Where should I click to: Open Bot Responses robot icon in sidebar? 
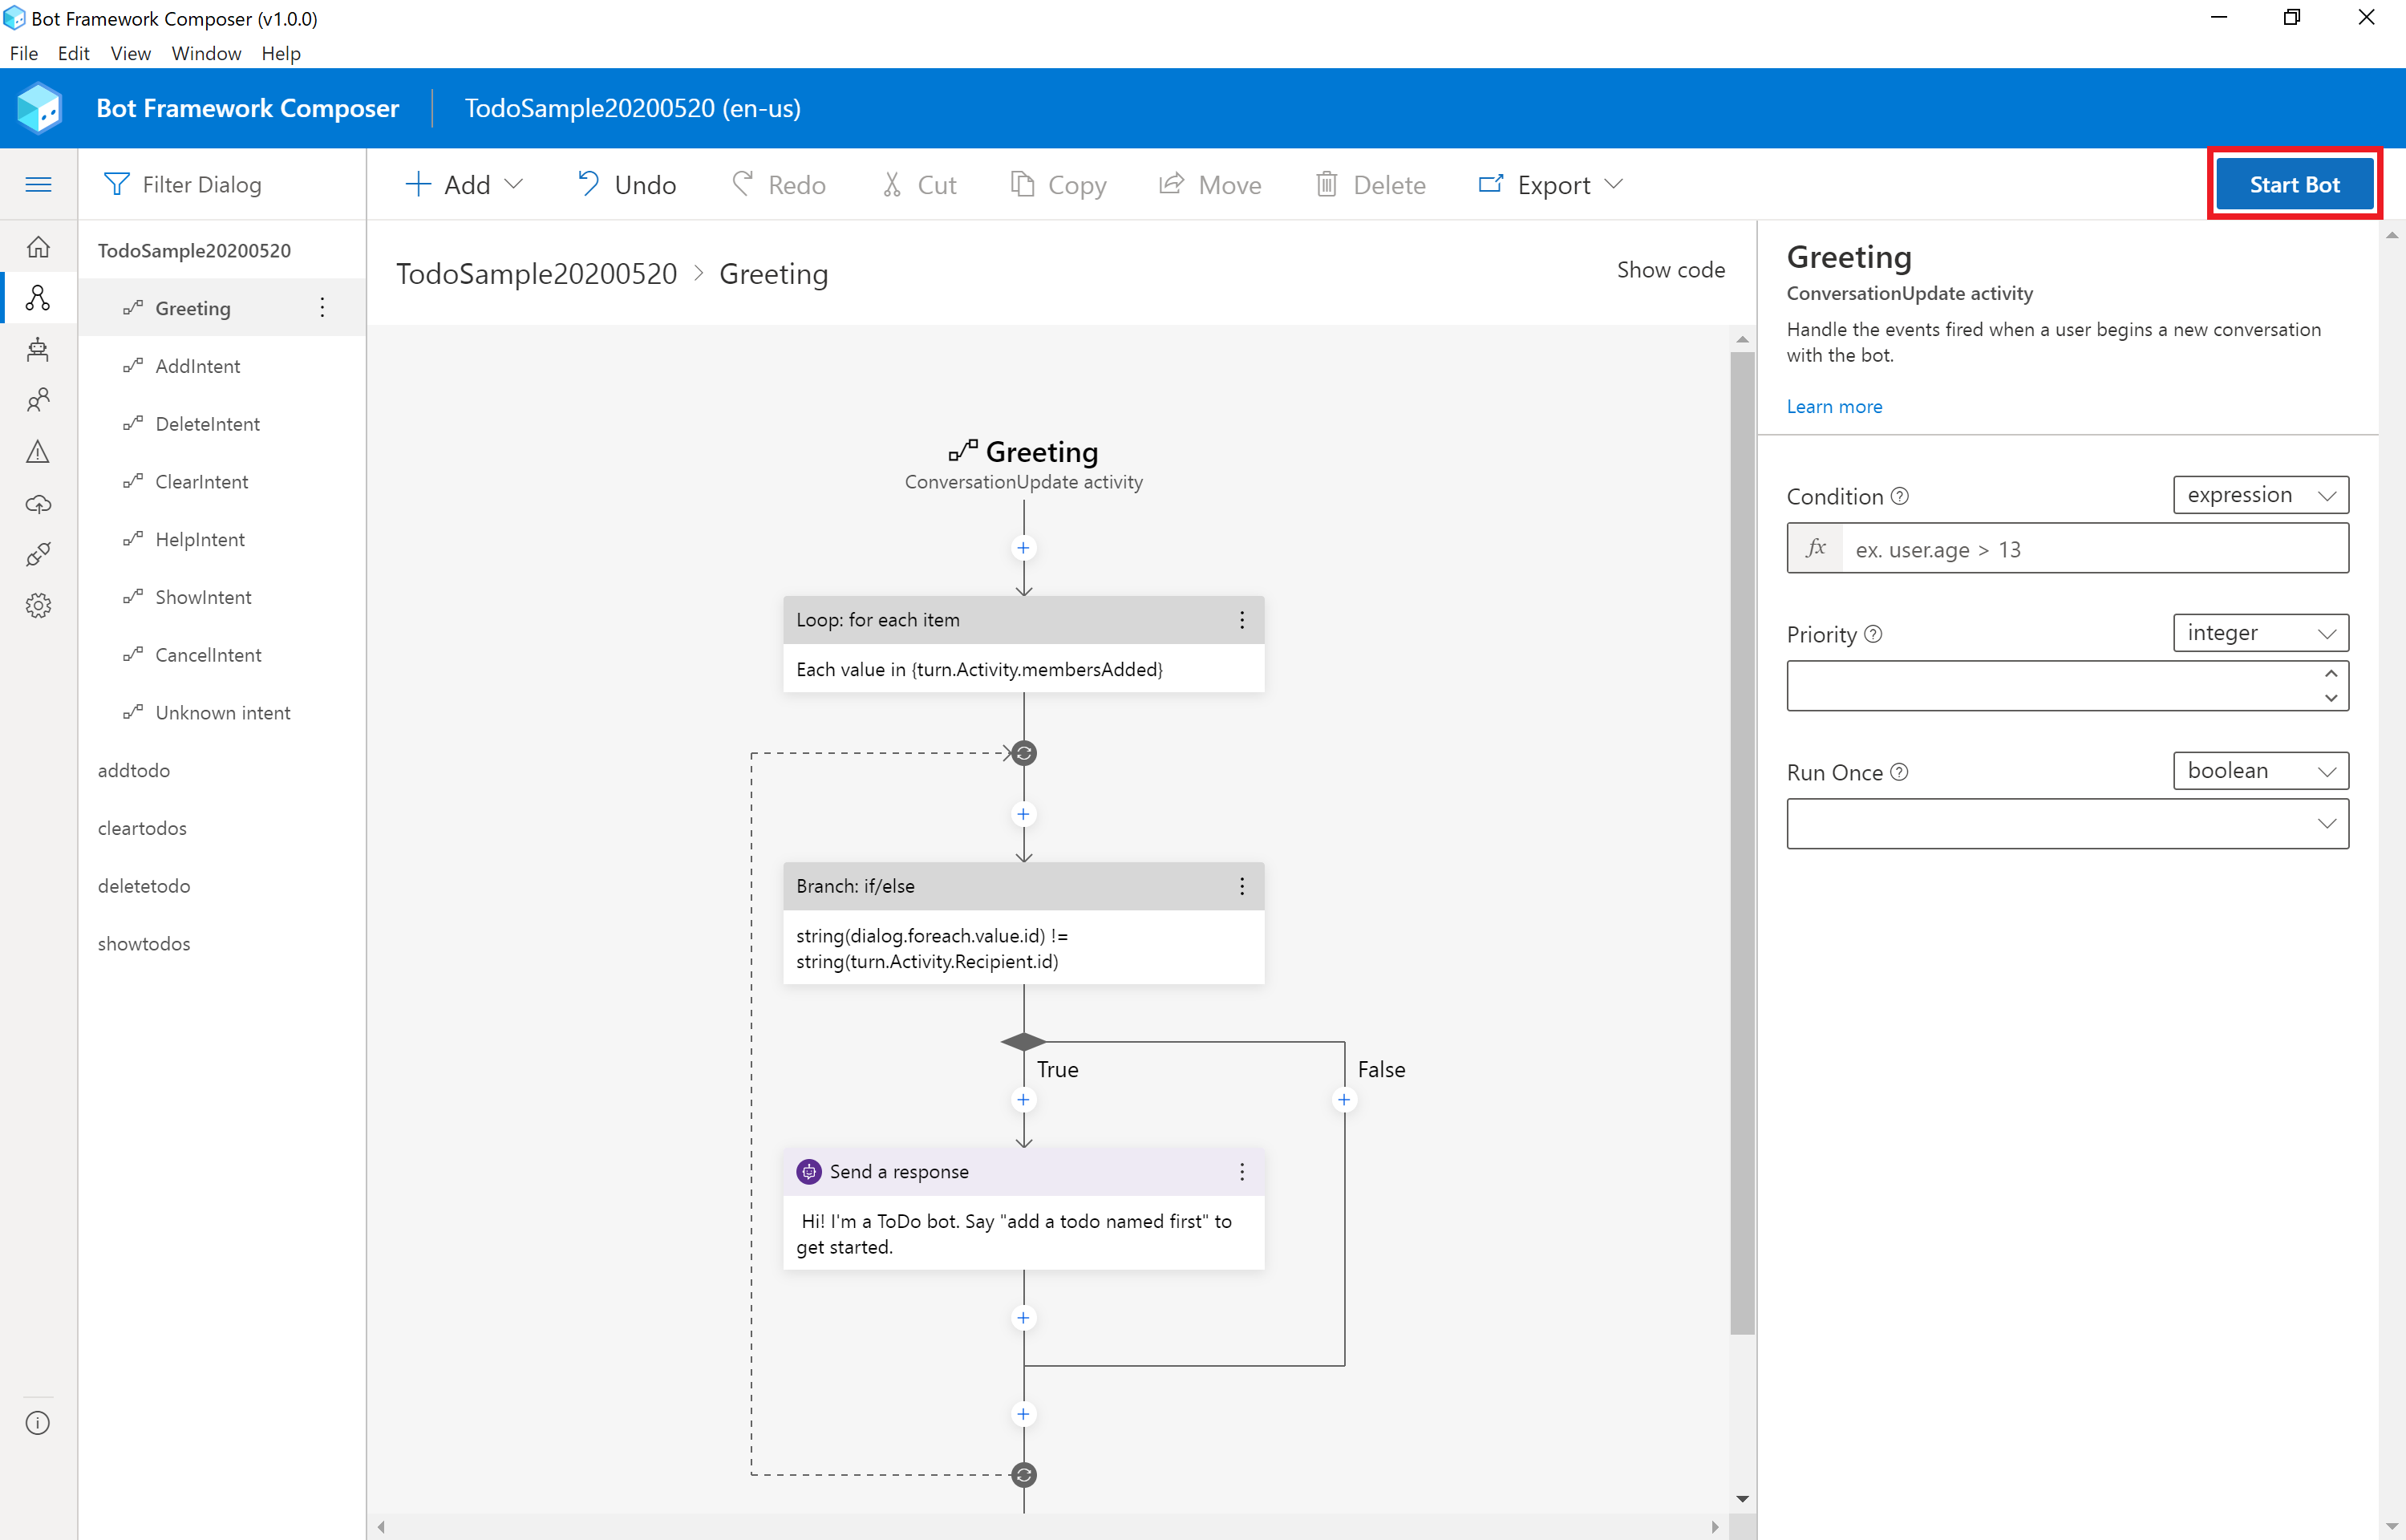tap(38, 349)
